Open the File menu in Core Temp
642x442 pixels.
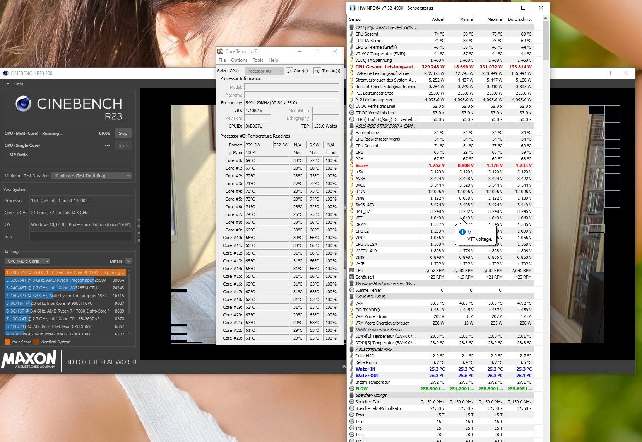point(222,60)
